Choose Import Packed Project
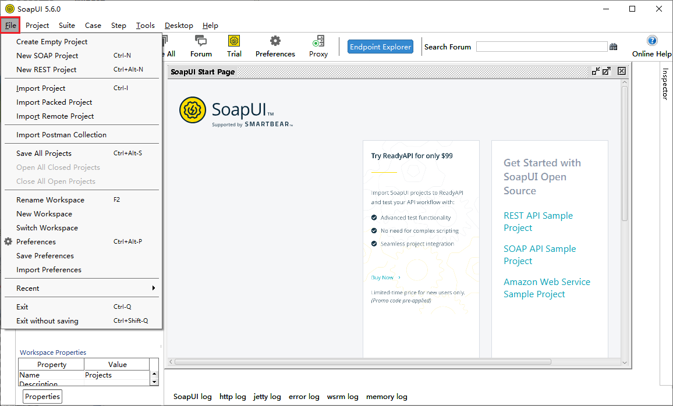 point(82,102)
